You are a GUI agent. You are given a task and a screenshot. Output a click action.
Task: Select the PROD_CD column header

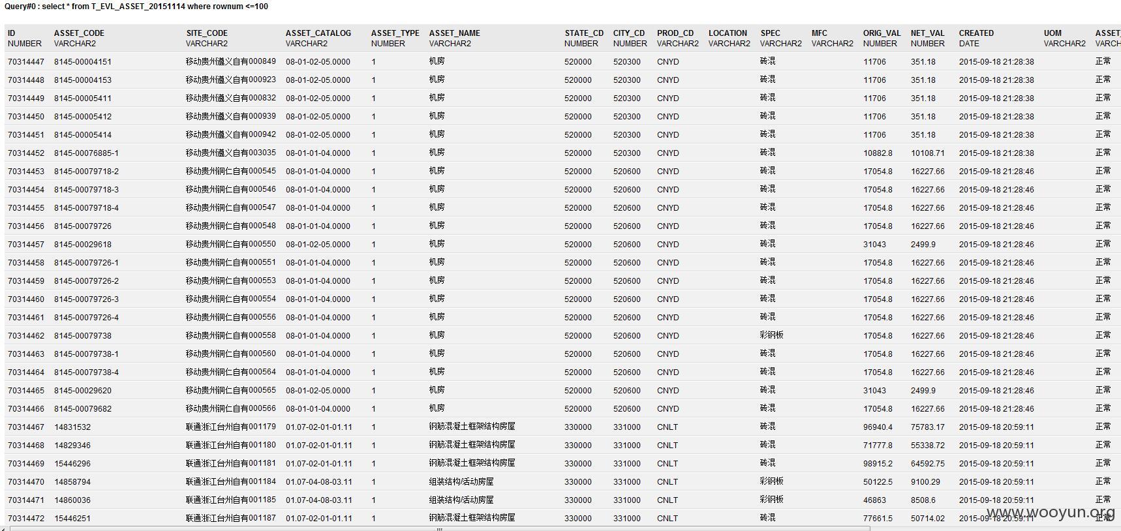tap(675, 33)
